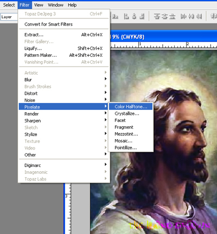The width and height of the screenshot is (217, 234).
Task: Launch the Liquify filter
Action: [x=64, y=48]
